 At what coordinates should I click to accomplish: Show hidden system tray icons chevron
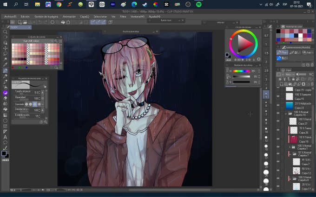click(261, 5)
